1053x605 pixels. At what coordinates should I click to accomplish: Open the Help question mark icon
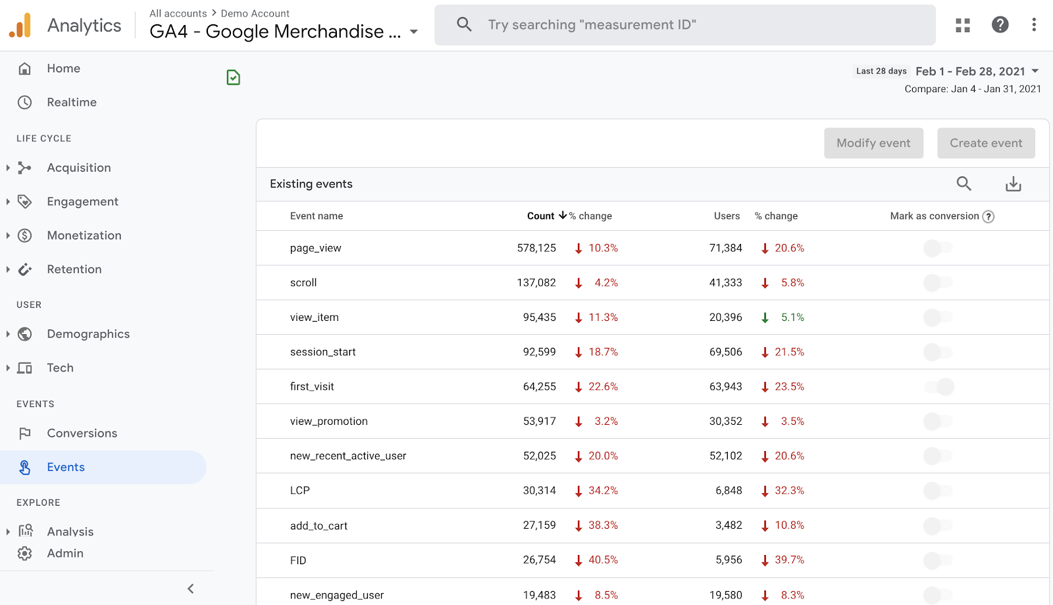pos(1000,25)
